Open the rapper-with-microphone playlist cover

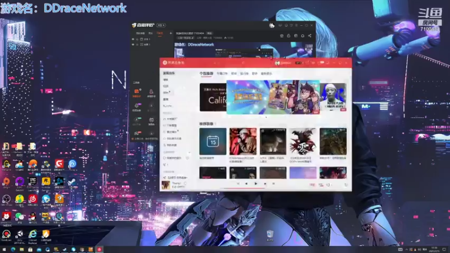(243, 142)
